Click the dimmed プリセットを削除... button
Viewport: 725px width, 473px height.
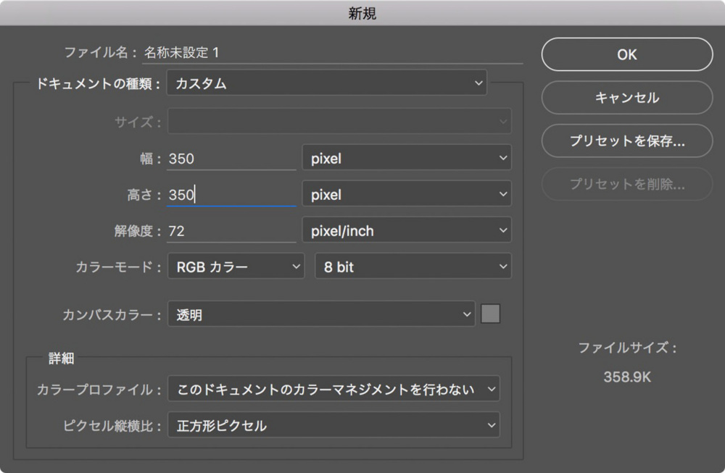pyautogui.click(x=626, y=184)
